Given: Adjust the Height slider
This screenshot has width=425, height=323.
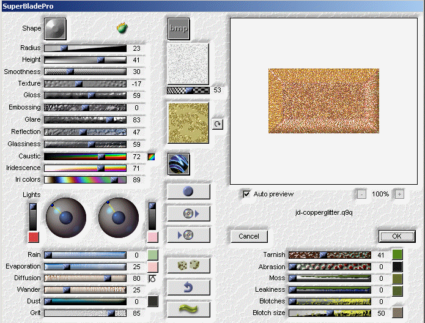Looking at the screenshot, I should 85,60.
